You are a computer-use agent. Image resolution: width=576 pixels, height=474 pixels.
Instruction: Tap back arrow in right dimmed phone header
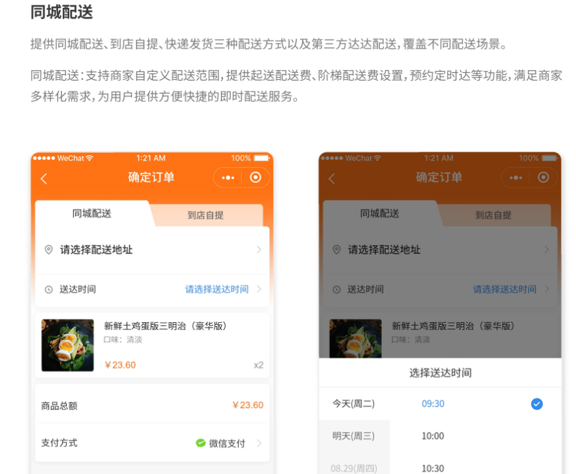(x=332, y=179)
